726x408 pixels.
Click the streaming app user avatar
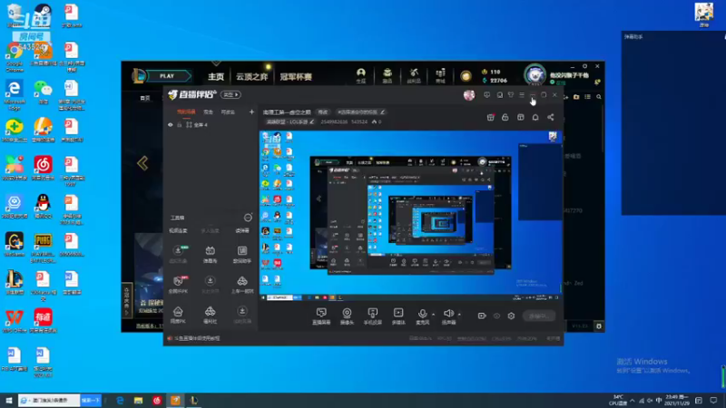(469, 95)
